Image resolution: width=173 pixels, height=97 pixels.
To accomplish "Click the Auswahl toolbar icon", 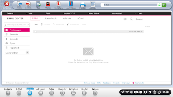I will pos(93,4).
